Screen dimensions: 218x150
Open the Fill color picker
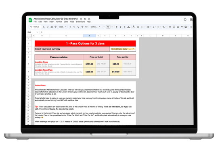134,27
